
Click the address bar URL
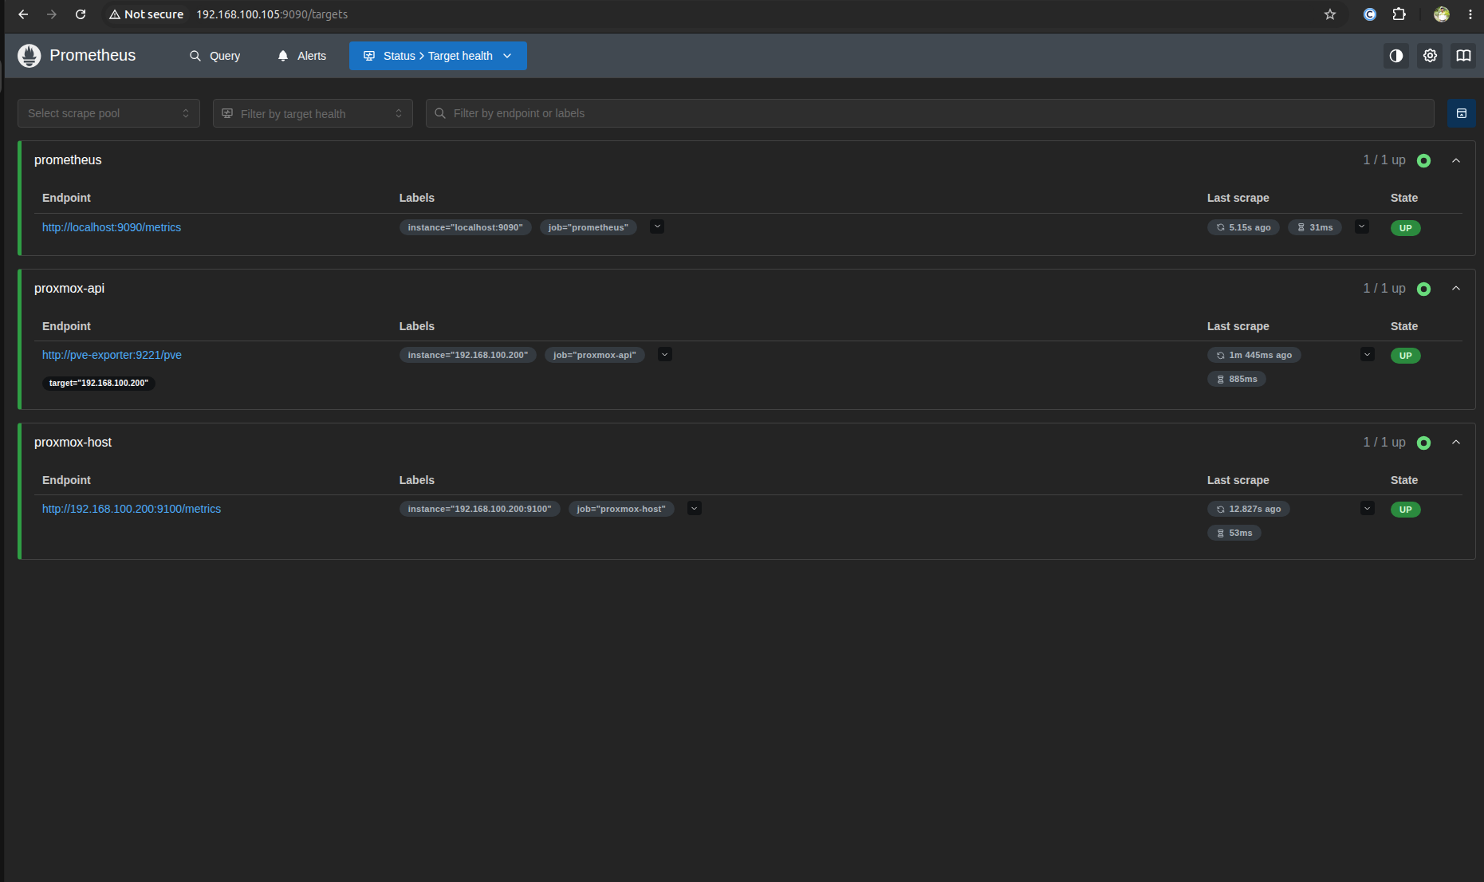[x=272, y=14]
